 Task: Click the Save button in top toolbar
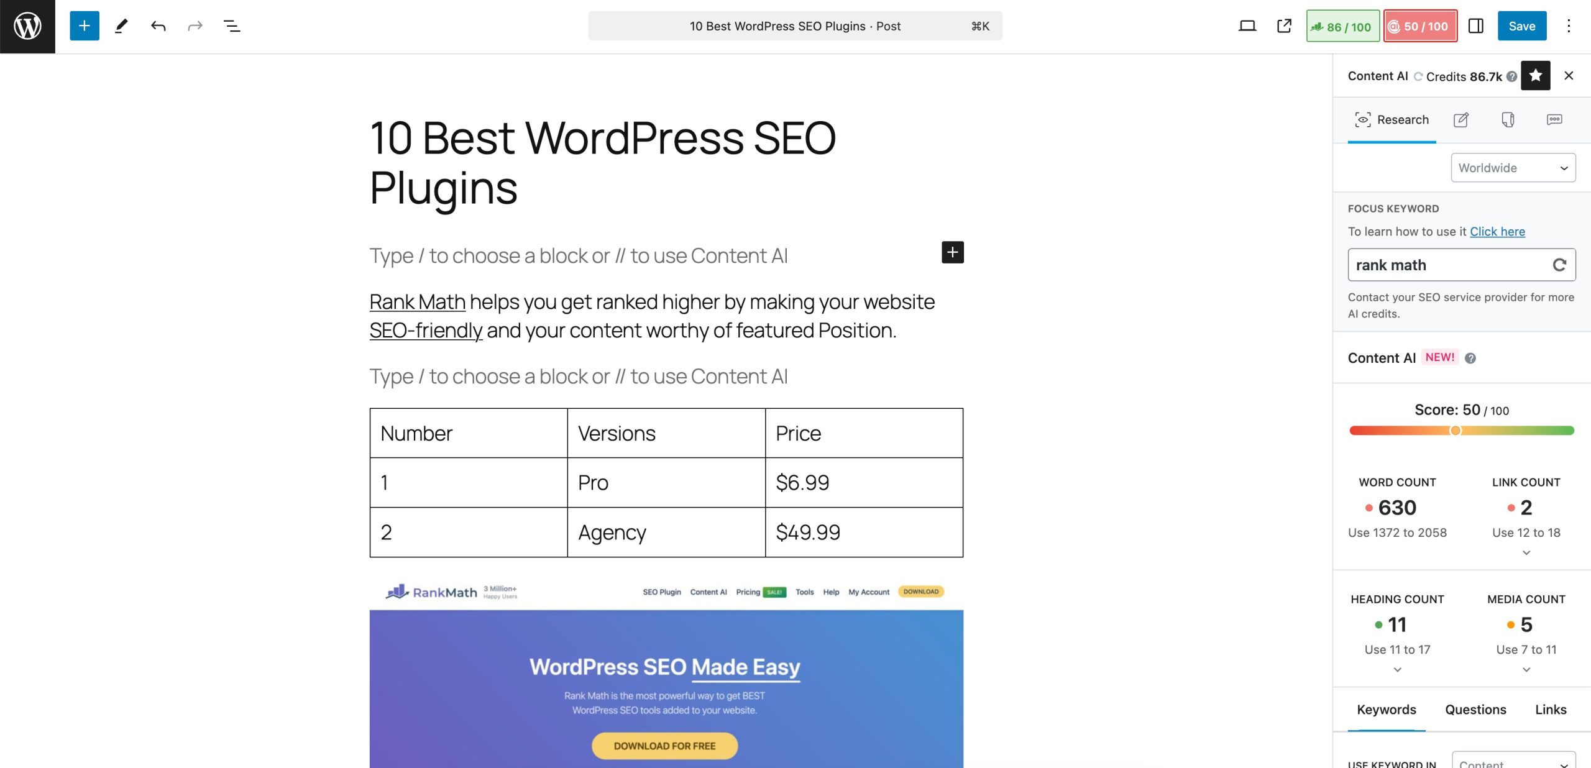tap(1522, 25)
